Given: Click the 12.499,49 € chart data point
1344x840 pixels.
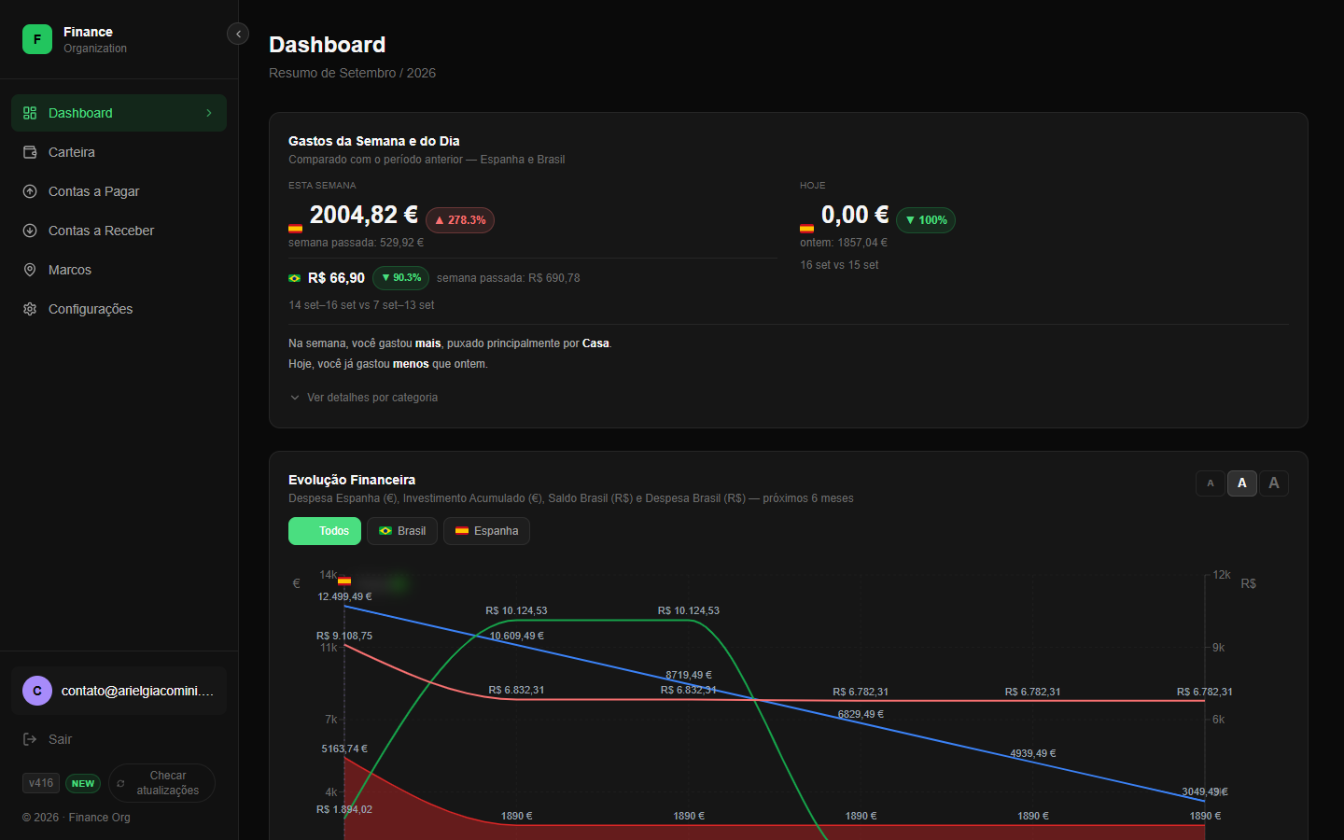Looking at the screenshot, I should tap(344, 596).
